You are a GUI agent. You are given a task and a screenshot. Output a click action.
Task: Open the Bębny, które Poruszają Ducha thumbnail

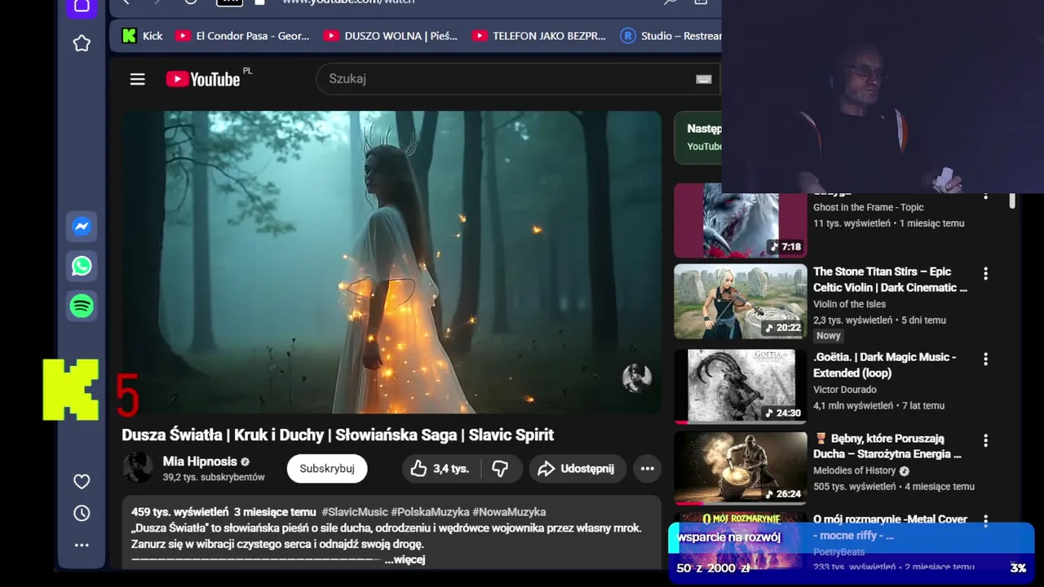(741, 468)
